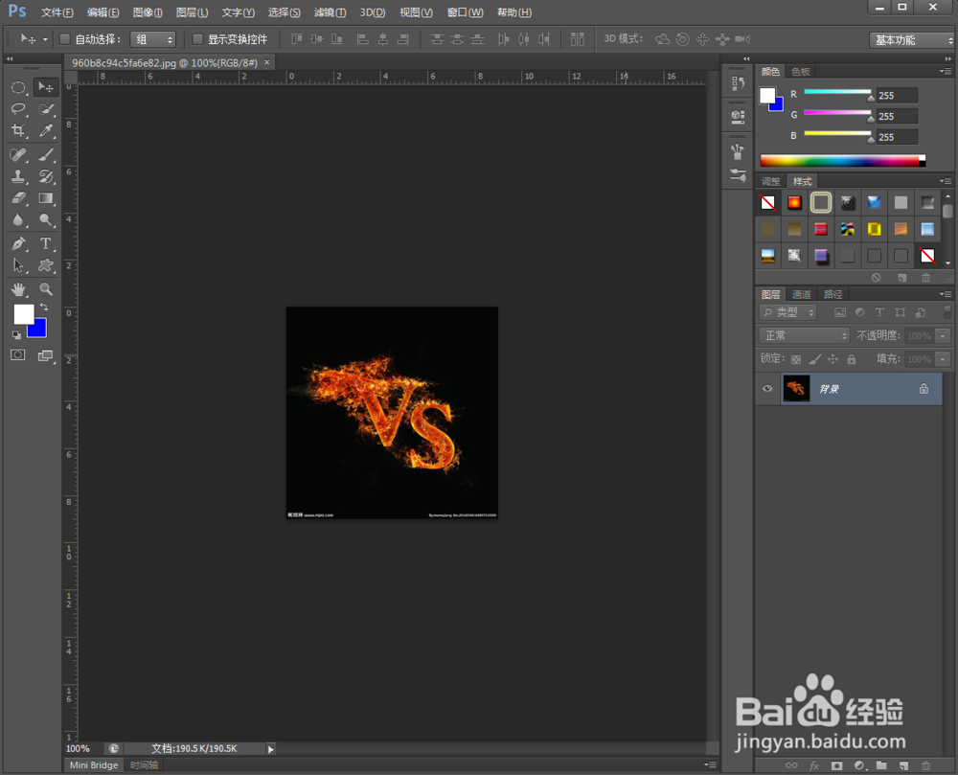Create a new adjustment layer
958x775 pixels.
click(859, 765)
